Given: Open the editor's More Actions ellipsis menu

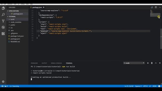Looking at the screenshot, I should 160,7.
